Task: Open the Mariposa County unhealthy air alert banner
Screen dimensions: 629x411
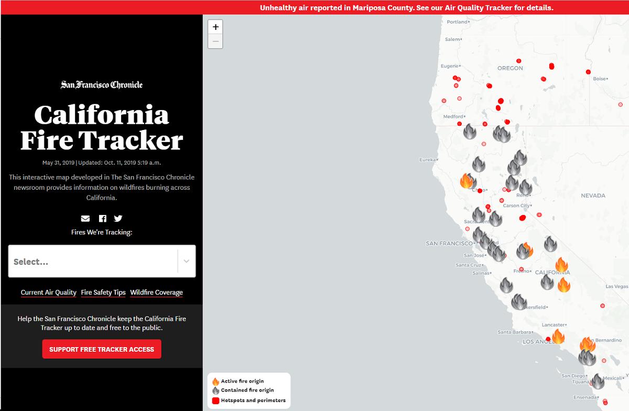Action: tap(406, 7)
